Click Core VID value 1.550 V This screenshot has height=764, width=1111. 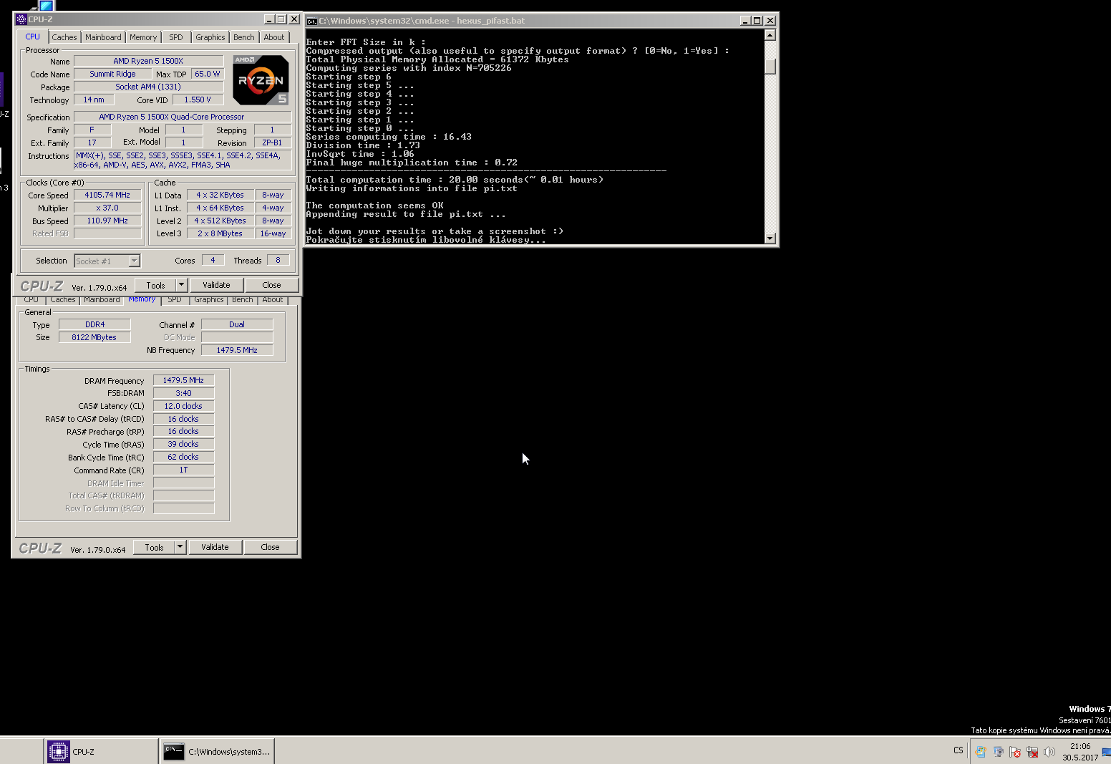pos(198,100)
